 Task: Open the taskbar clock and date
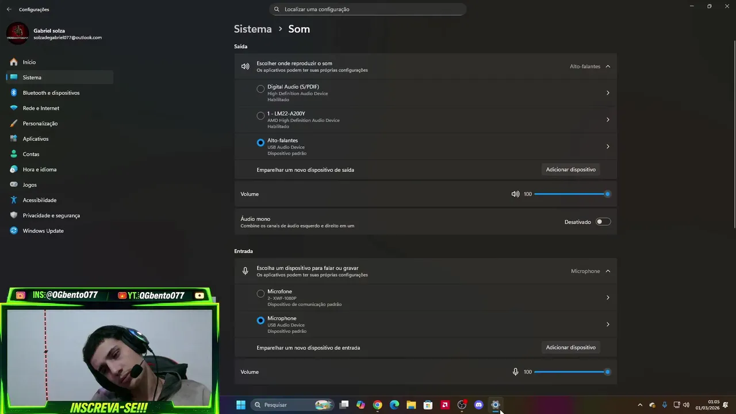(x=708, y=405)
